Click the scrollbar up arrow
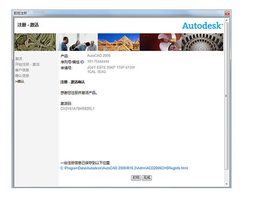Viewport: 253px width, 197px height. (227, 19)
